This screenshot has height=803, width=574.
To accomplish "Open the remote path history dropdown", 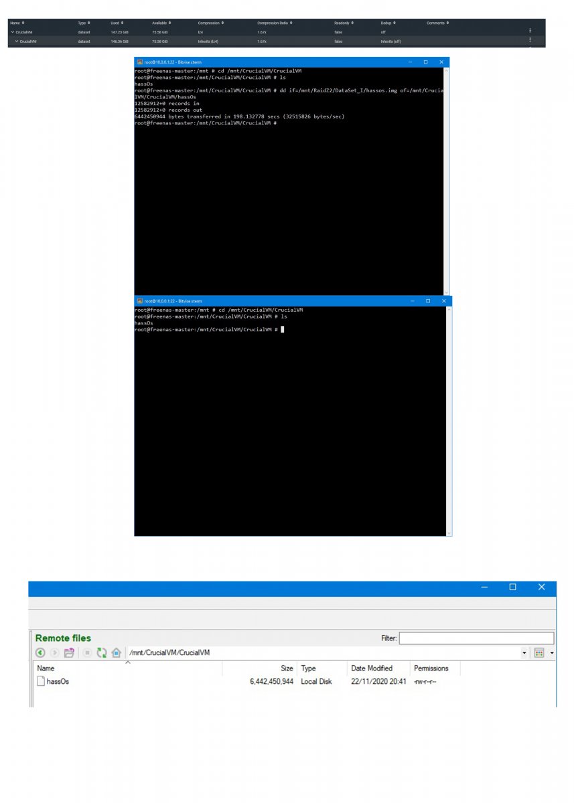I will [524, 652].
